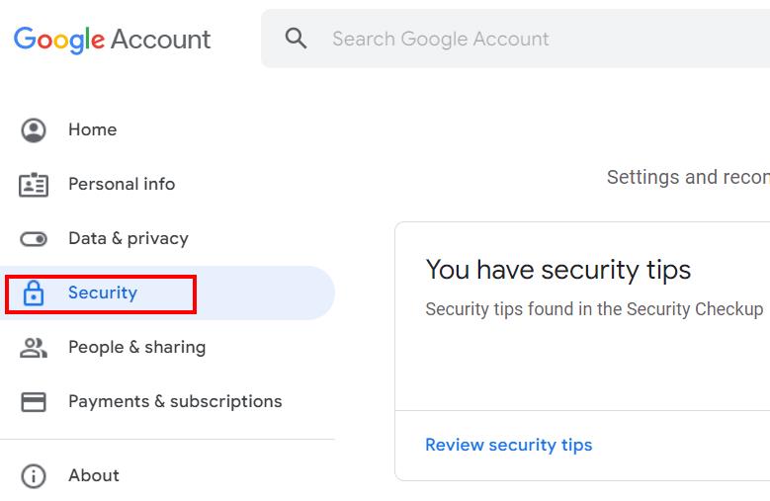The image size is (770, 501).
Task: Click the Personal info ID card icon
Action: pos(34,185)
